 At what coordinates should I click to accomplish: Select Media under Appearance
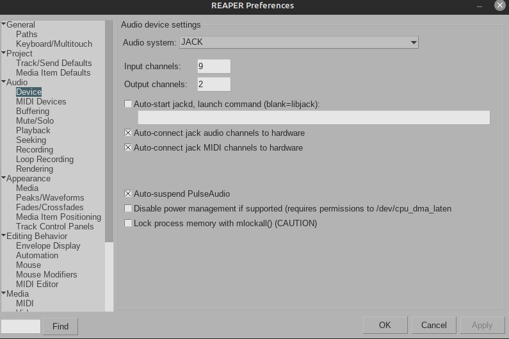(x=28, y=188)
